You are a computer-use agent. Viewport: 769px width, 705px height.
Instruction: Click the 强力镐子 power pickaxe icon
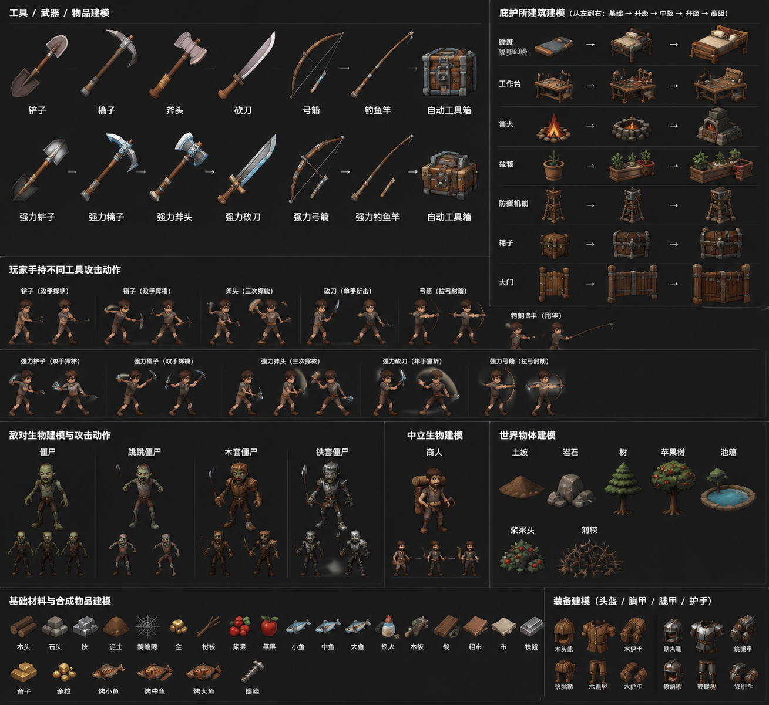coord(109,168)
